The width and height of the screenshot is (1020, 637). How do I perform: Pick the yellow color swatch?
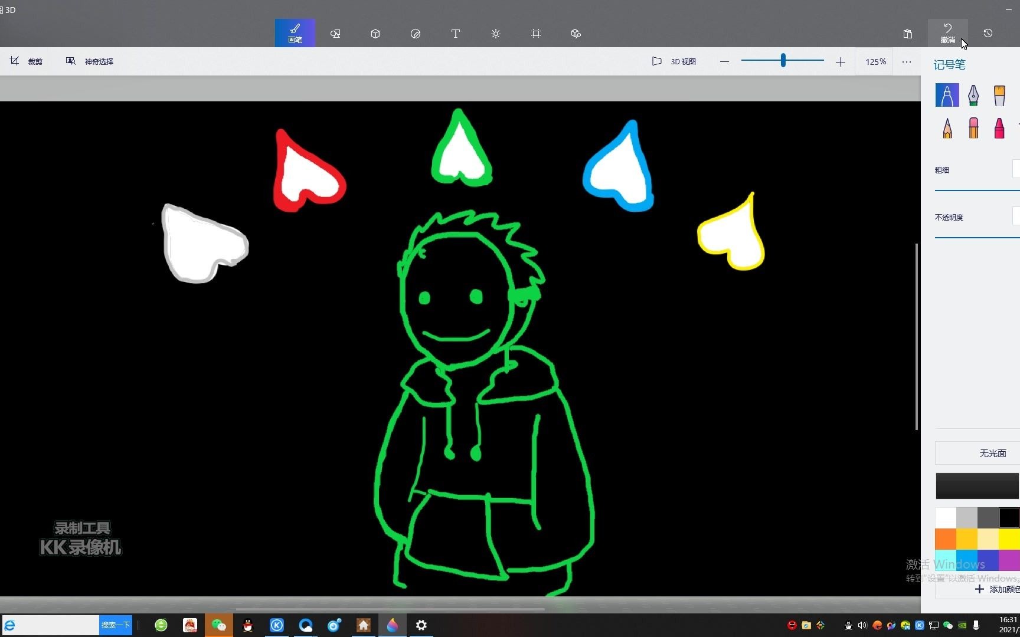point(1009,539)
